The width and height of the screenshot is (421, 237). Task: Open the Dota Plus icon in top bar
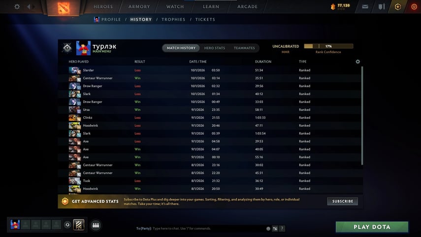point(397,7)
